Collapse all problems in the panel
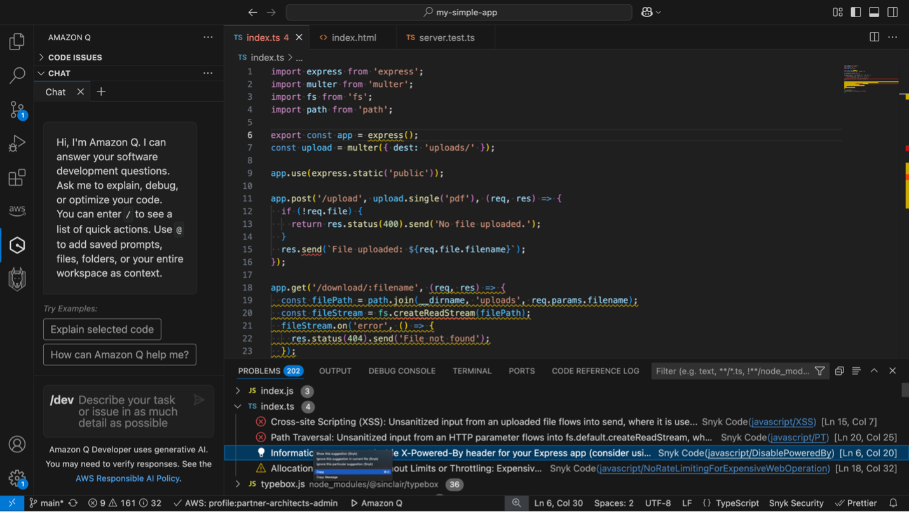Image resolution: width=909 pixels, height=514 pixels. click(x=839, y=371)
